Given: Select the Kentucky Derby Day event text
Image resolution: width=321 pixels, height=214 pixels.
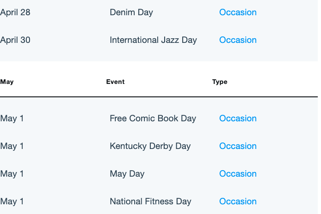Looking at the screenshot, I should [150, 146].
